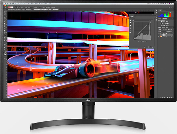Select the Type tool

(x=5, y=42)
